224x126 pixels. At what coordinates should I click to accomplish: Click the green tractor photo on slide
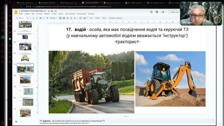point(91,82)
